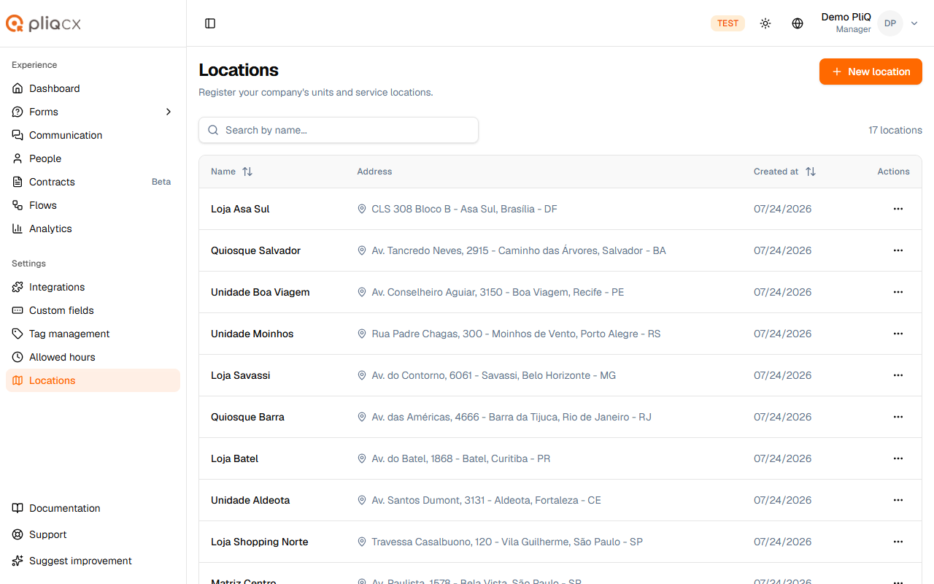Open actions menu for Loja Savassi

[898, 375]
